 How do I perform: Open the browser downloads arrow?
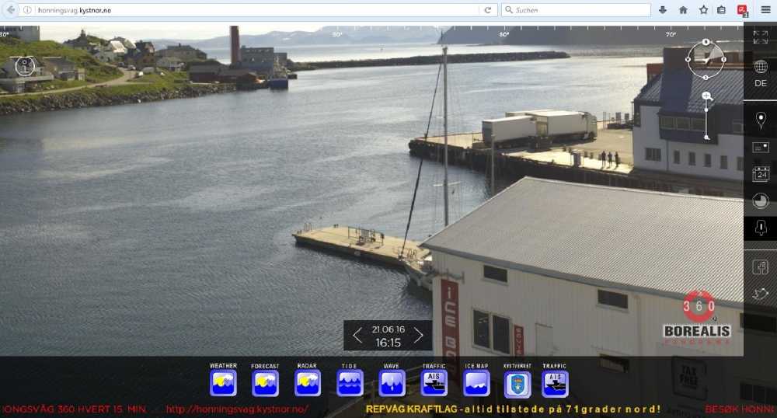point(663,10)
